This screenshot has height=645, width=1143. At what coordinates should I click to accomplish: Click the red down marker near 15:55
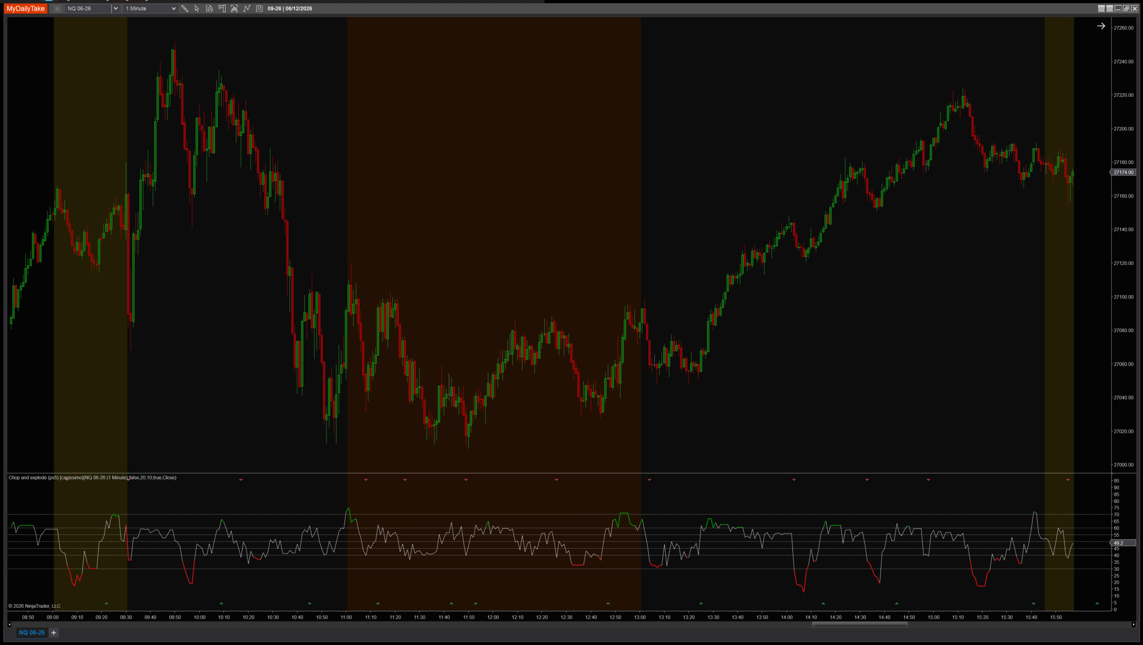pyautogui.click(x=1068, y=480)
